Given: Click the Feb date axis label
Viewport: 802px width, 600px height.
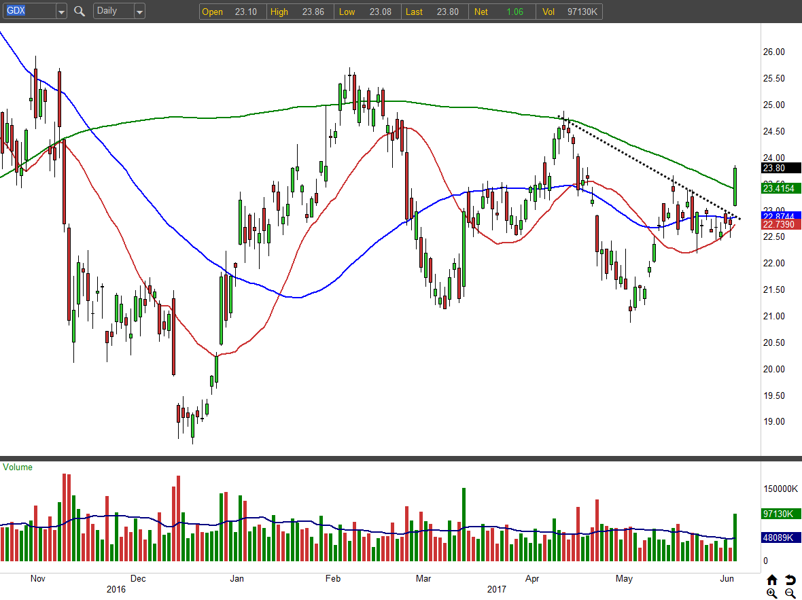Looking at the screenshot, I should (333, 578).
